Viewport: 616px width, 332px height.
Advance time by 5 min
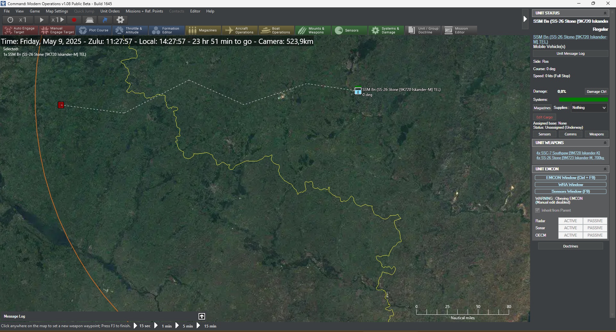pyautogui.click(x=184, y=326)
